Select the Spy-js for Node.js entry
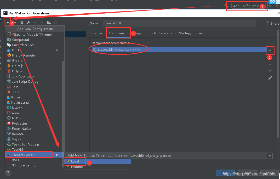This screenshot has width=280, height=179. (x=34, y=144)
